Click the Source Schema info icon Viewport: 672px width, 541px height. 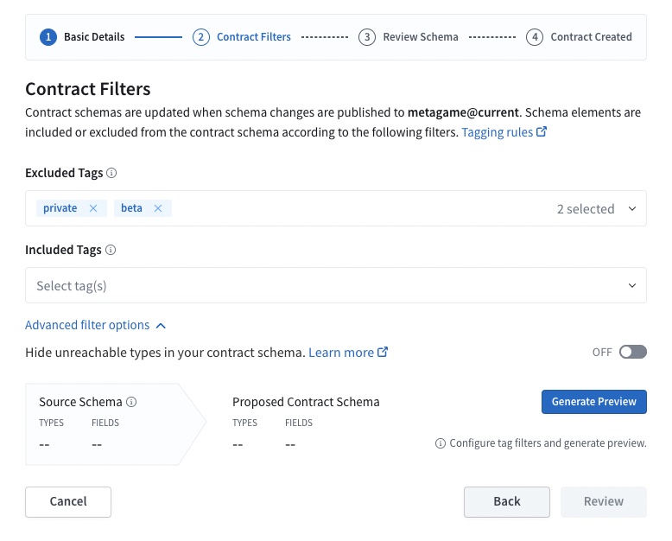[x=131, y=402]
